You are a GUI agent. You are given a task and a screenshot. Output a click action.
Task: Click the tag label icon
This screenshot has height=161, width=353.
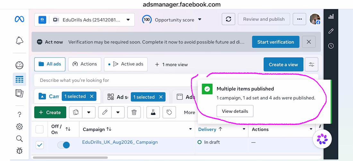169,112
